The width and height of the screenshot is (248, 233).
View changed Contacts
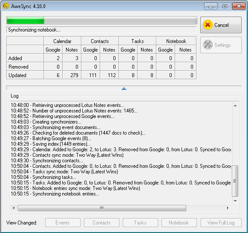(x=101, y=223)
